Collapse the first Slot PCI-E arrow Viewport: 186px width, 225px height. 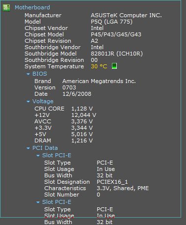click(x=38, y=156)
